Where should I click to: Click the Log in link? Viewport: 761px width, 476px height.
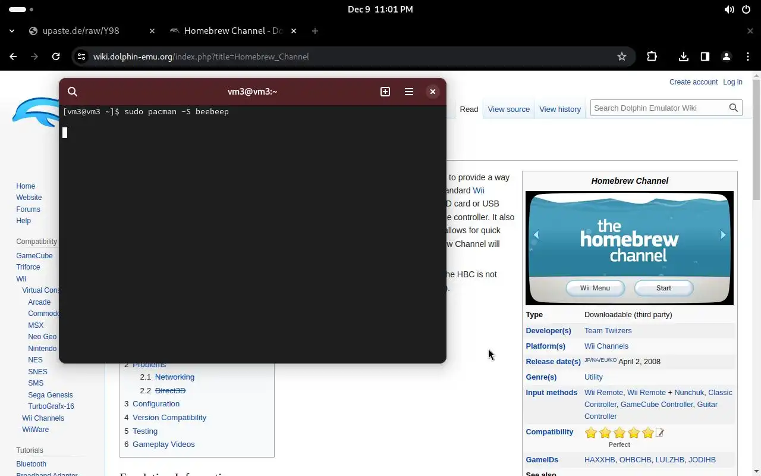coord(732,82)
